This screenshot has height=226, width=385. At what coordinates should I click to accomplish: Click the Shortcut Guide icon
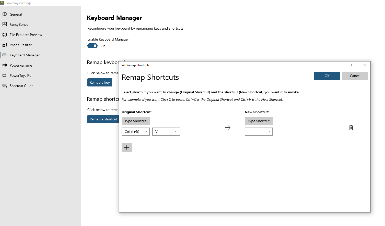[5, 85]
